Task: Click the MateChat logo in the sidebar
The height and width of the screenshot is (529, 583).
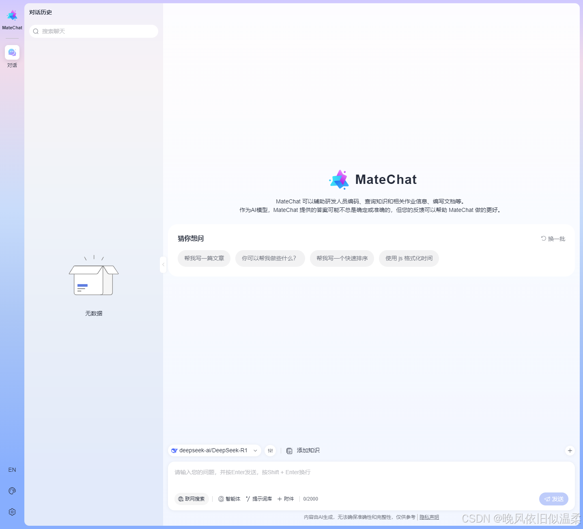Action: point(12,15)
